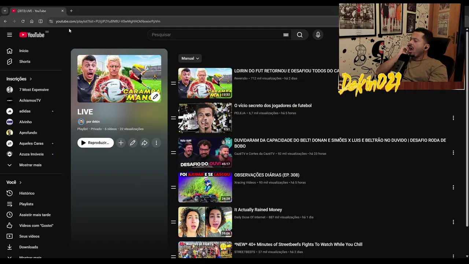The width and height of the screenshot is (469, 264).
Task: Open options for DUVIDARAM DA CAPACIDADE video
Action: tap(453, 153)
